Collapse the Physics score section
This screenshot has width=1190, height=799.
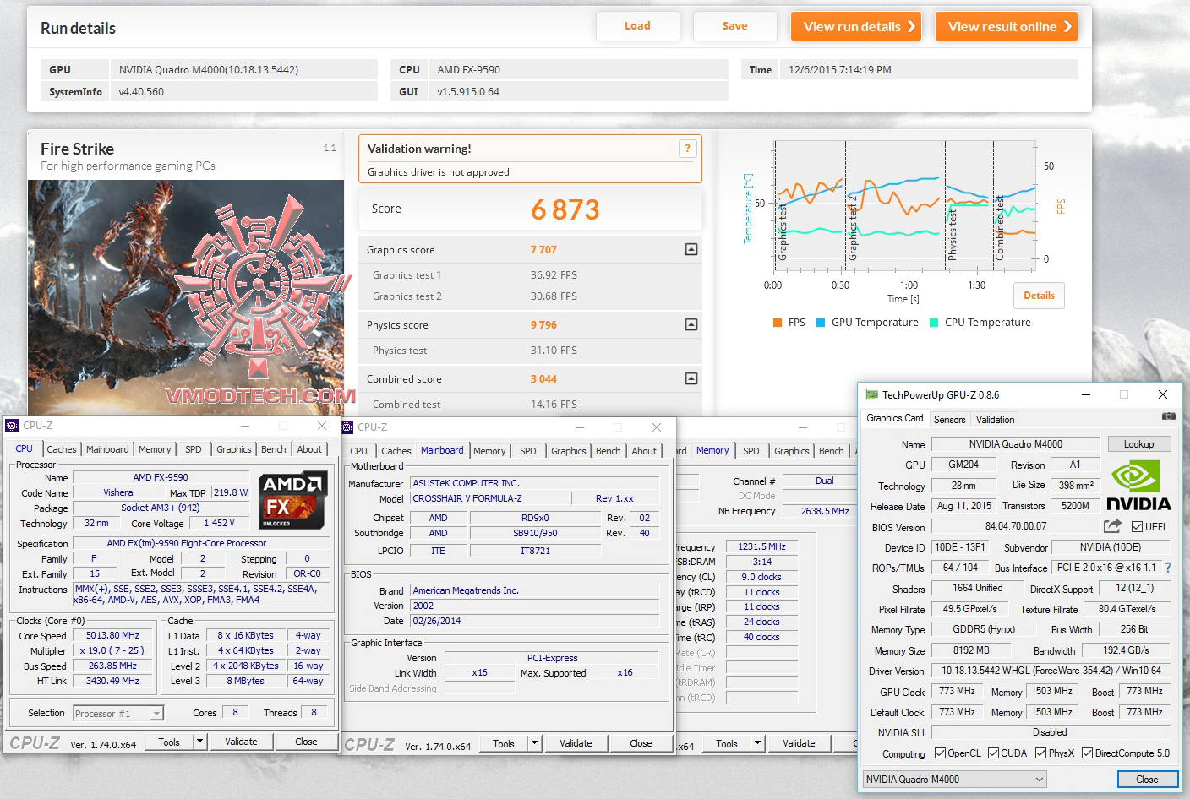691,324
